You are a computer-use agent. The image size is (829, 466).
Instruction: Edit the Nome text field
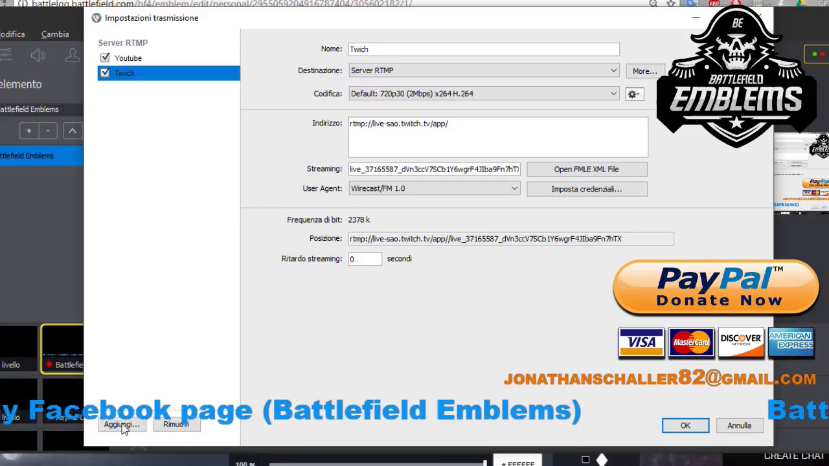pyautogui.click(x=484, y=49)
